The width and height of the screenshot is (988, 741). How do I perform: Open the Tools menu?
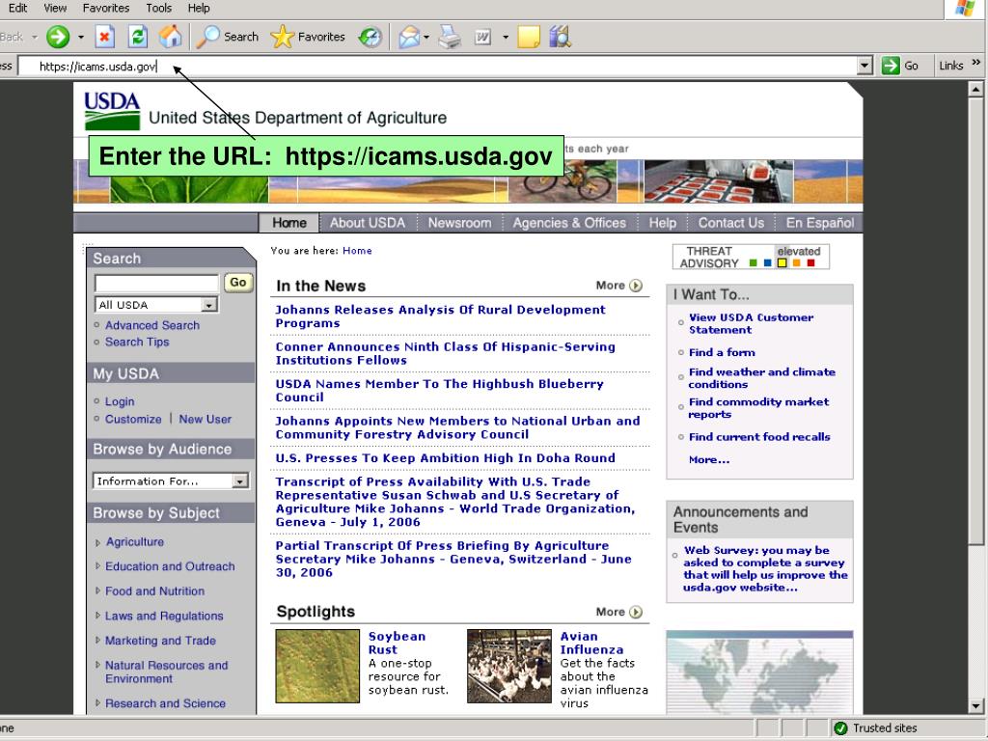159,8
